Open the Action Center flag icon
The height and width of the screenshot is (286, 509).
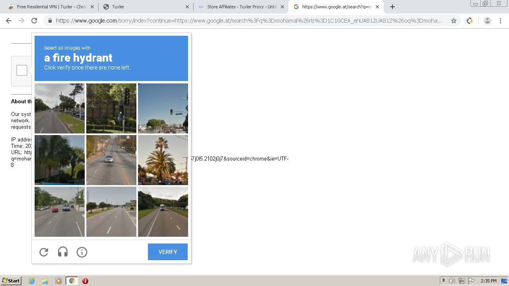(471, 281)
